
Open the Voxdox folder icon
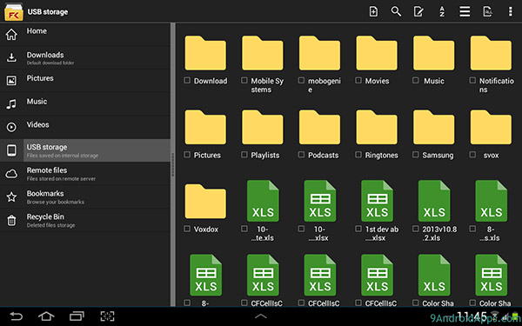pos(205,202)
